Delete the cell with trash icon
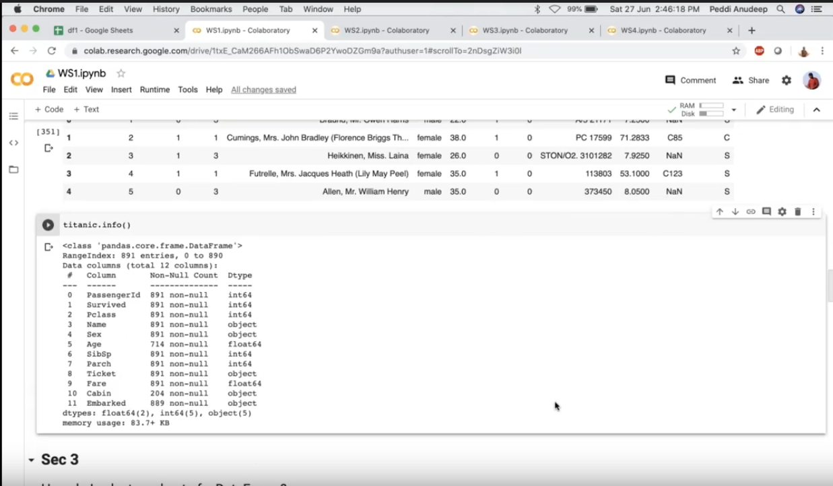The height and width of the screenshot is (486, 833). 798,211
